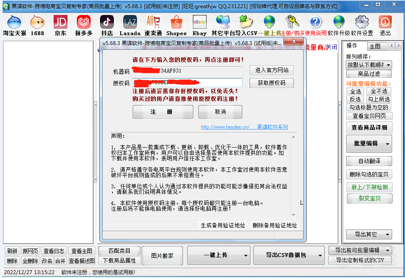Click the 查看日志 button
The image size is (405, 278).
tap(53, 251)
